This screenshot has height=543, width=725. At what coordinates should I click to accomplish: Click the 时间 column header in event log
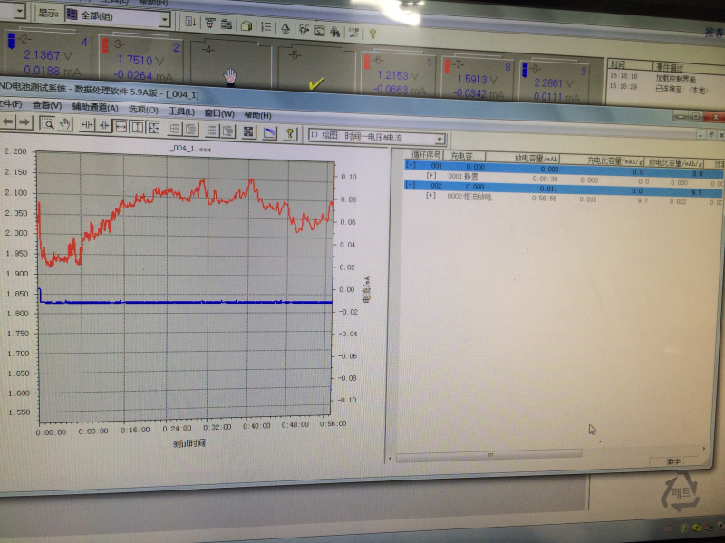[630, 64]
